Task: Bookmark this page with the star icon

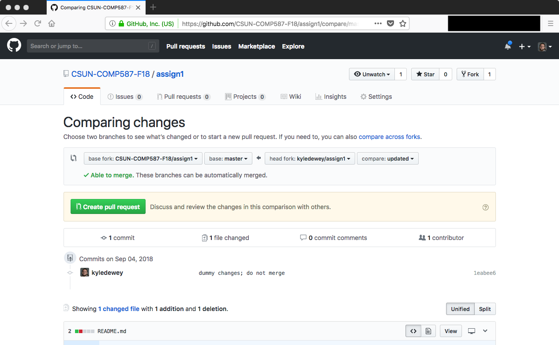Action: click(x=403, y=23)
